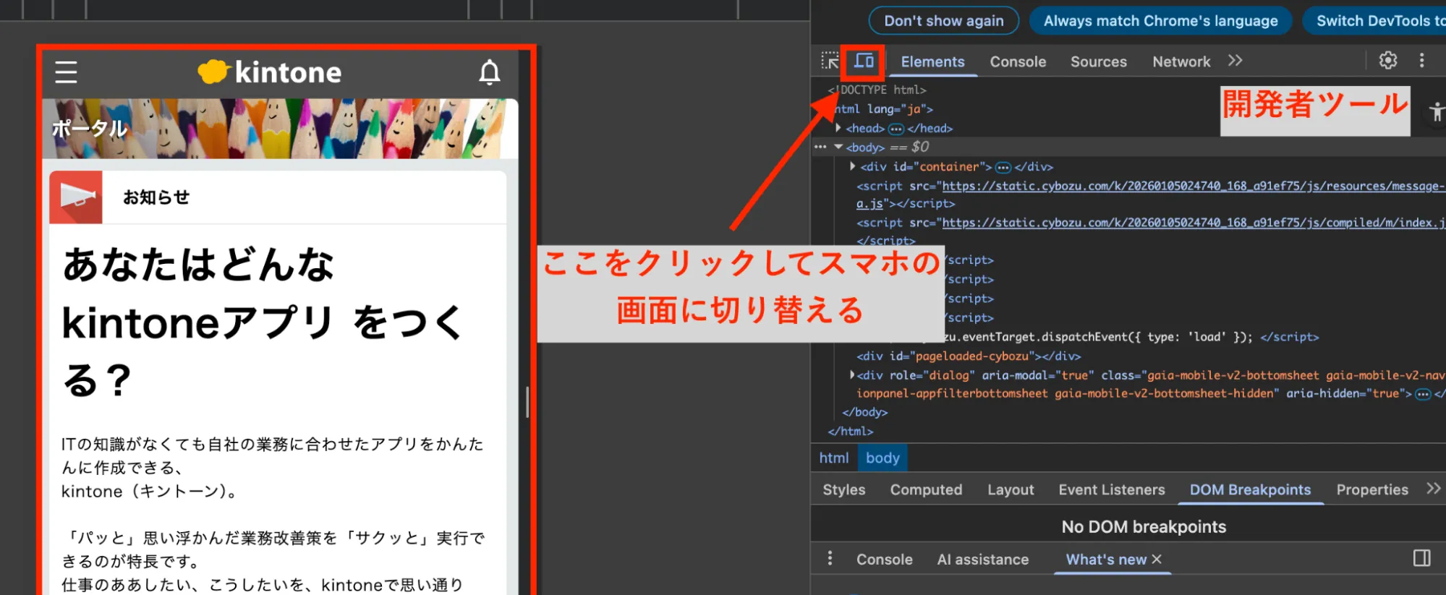Click the Don't show again button
1446x595 pixels.
943,21
